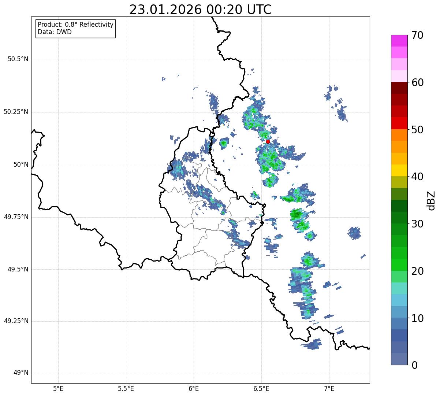
Task: Click the olive swatch just below 40 dBZ
Action: [x=399, y=182]
